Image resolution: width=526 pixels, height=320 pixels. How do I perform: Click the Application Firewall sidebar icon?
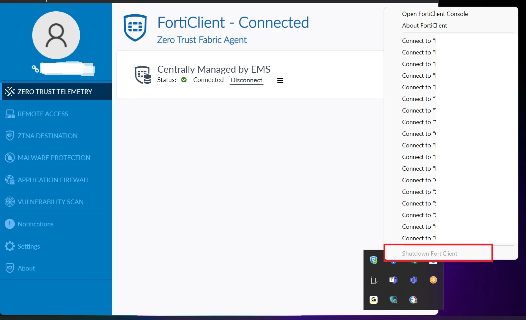(x=10, y=180)
